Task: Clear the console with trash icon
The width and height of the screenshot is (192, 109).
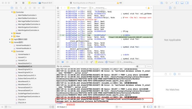Action: [144, 107]
